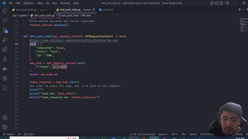The image size is (248, 139).
Task: Click the 'assert new_todo.ok' line
Action: [43, 75]
